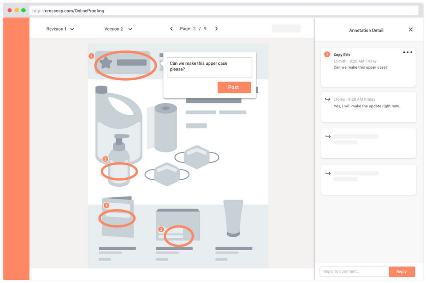Click the Reply to comment input field
426x283 pixels.
(354, 271)
